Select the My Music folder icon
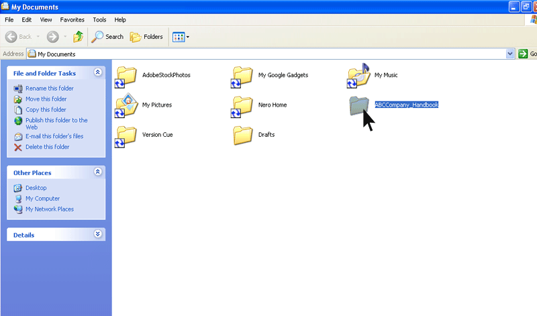Viewport: 537px width, 316px height. (x=358, y=76)
